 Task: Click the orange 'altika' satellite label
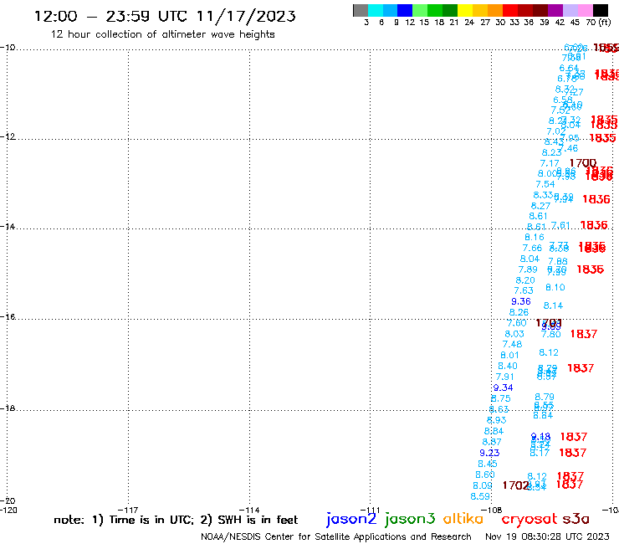point(463,518)
